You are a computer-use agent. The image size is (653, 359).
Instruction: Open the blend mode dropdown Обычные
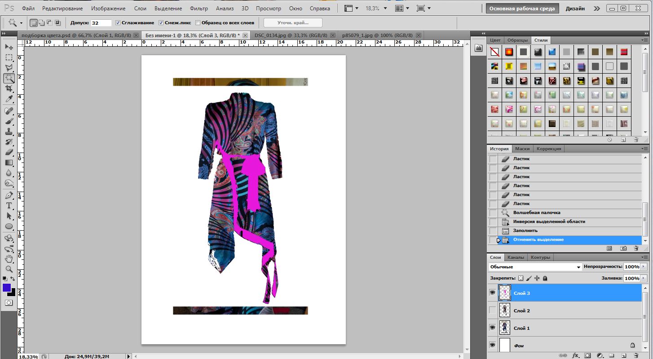535,267
